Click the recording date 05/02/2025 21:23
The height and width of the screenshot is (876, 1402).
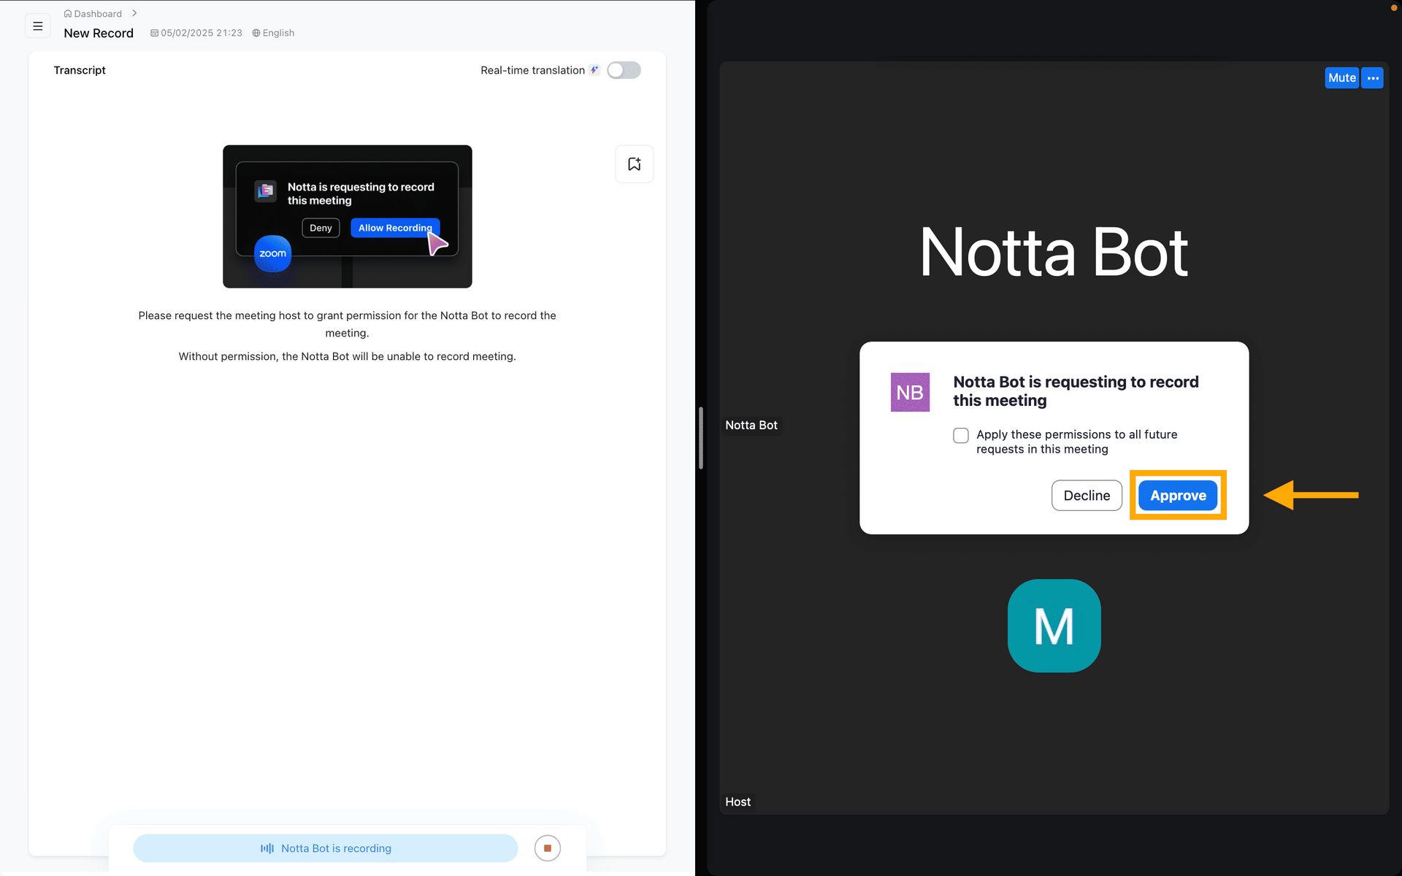(x=196, y=33)
